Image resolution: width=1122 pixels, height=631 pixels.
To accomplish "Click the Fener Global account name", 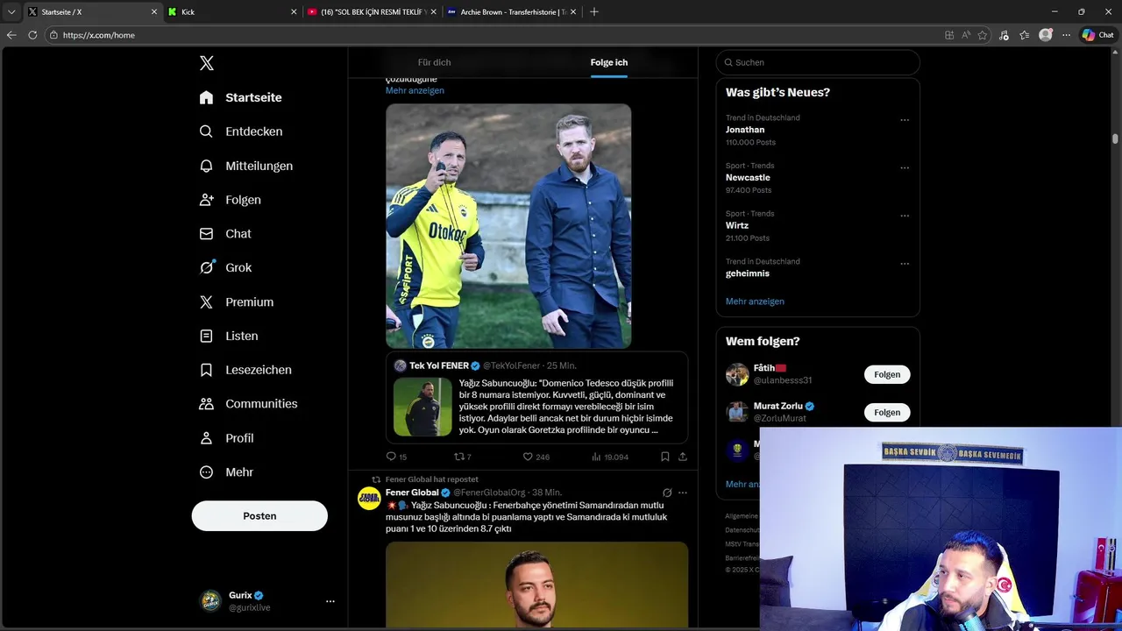I will (x=412, y=493).
